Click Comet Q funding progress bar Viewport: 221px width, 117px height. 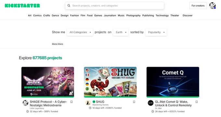(173, 97)
